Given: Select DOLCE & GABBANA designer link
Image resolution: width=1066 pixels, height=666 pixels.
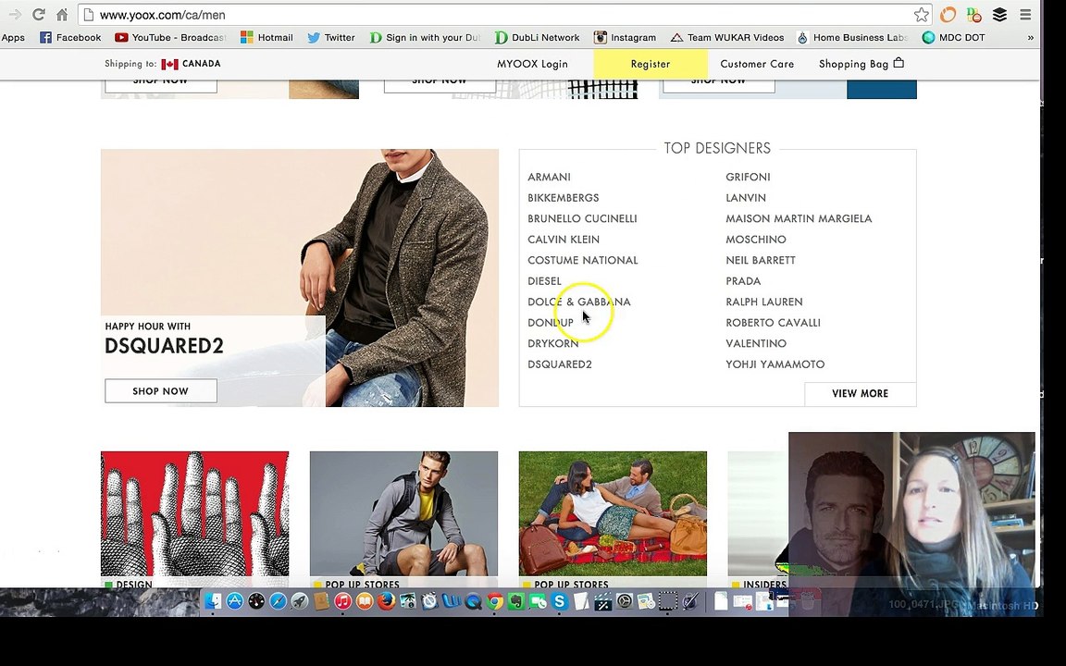Looking at the screenshot, I should [578, 302].
